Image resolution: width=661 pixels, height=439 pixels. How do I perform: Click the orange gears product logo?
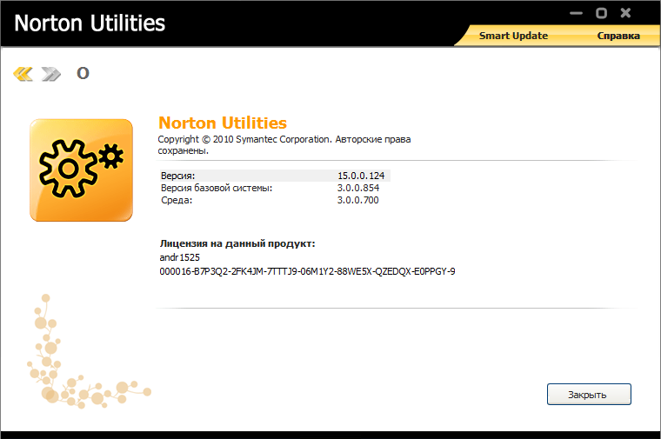tap(81, 170)
